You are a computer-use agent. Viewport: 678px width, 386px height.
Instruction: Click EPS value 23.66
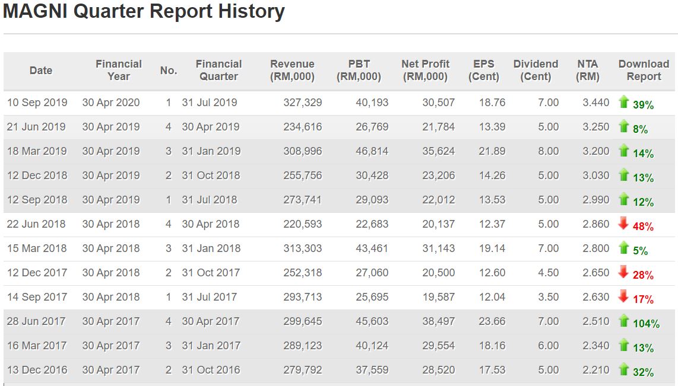pyautogui.click(x=492, y=321)
